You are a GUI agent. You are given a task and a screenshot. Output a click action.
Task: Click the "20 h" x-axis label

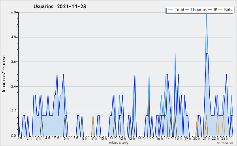[x=197, y=138]
